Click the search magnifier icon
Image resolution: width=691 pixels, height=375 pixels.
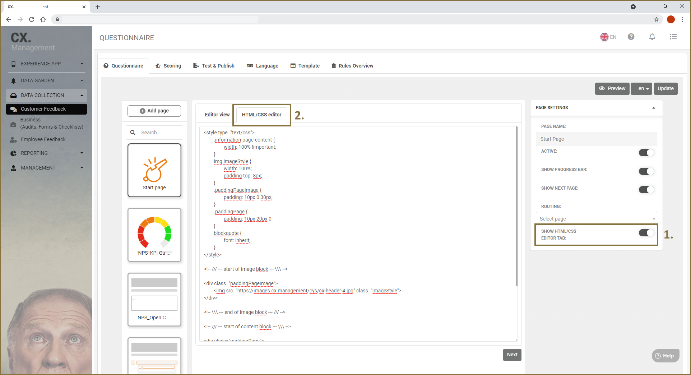(x=133, y=133)
